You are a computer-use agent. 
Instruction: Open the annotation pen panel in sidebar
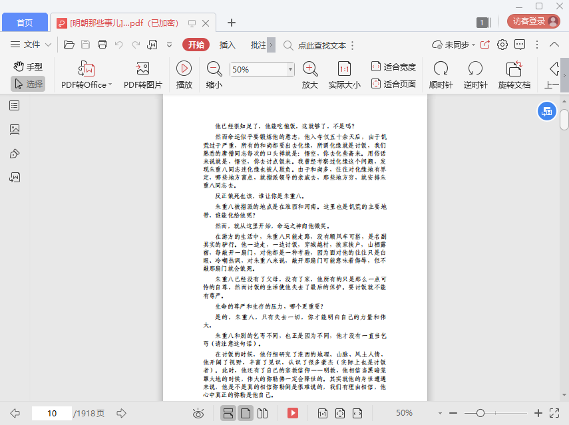tap(15, 154)
